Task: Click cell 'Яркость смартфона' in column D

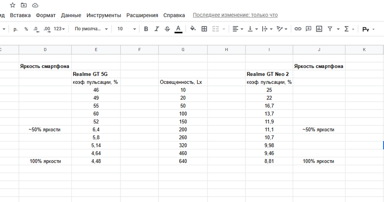Action: point(45,66)
